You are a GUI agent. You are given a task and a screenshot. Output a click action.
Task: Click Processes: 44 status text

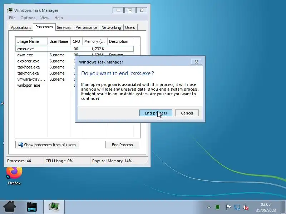tap(19, 161)
